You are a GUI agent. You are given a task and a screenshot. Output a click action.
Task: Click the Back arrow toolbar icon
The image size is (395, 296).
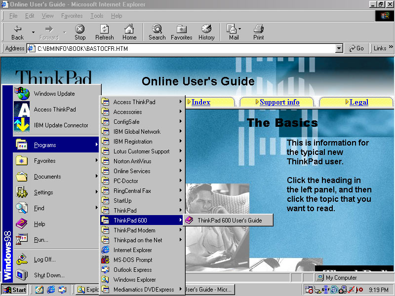click(17, 29)
